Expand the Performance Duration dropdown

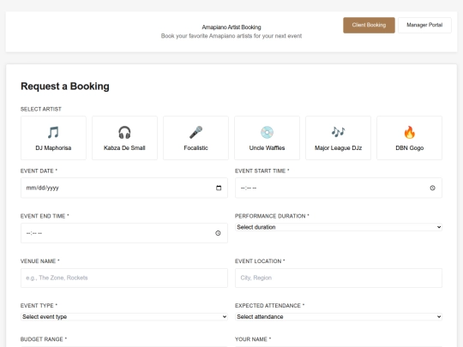[339, 227]
